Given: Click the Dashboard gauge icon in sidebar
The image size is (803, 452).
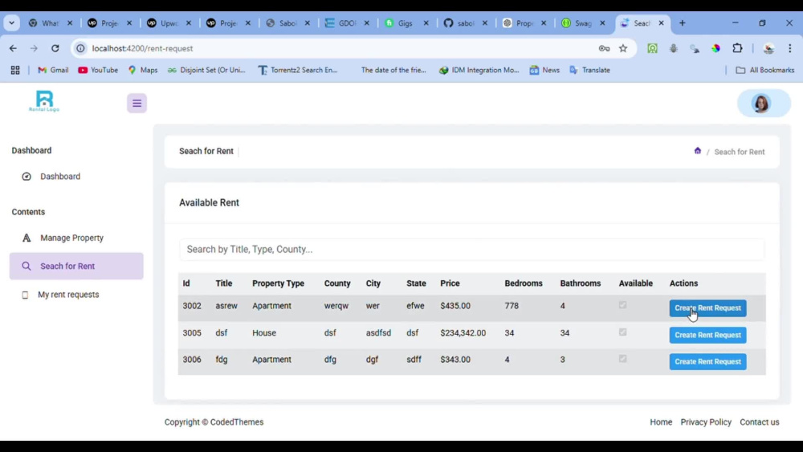Looking at the screenshot, I should [26, 177].
